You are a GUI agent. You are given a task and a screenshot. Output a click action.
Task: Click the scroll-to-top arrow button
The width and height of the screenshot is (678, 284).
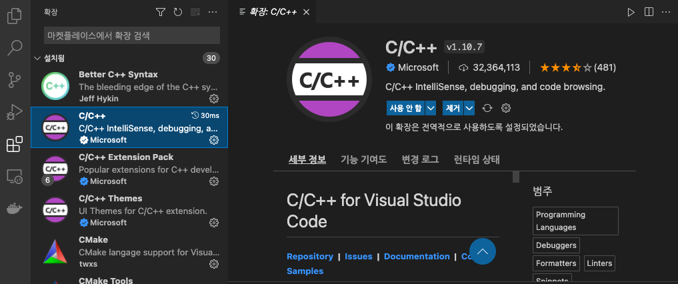click(483, 251)
